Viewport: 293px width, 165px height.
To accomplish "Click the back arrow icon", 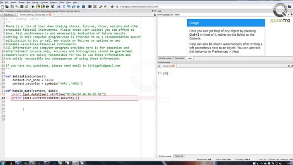I will click(x=112, y=7).
